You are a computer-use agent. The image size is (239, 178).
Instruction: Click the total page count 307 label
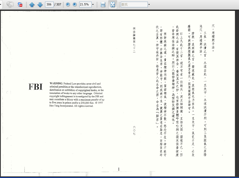(x=58, y=5)
